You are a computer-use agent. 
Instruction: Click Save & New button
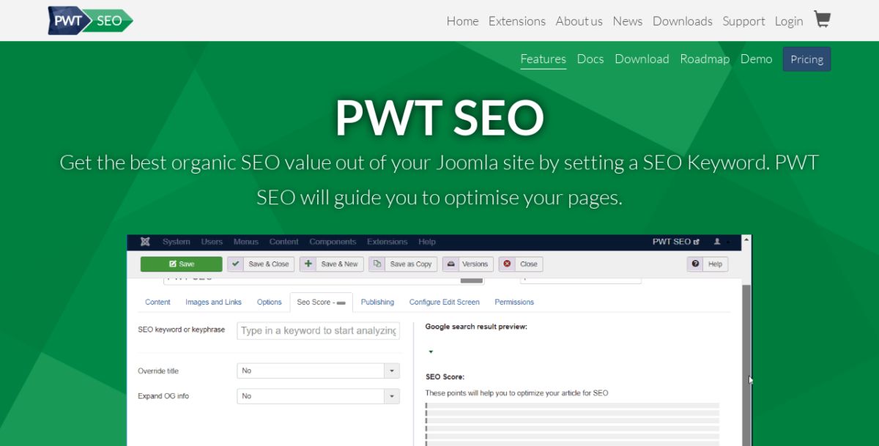[331, 264]
